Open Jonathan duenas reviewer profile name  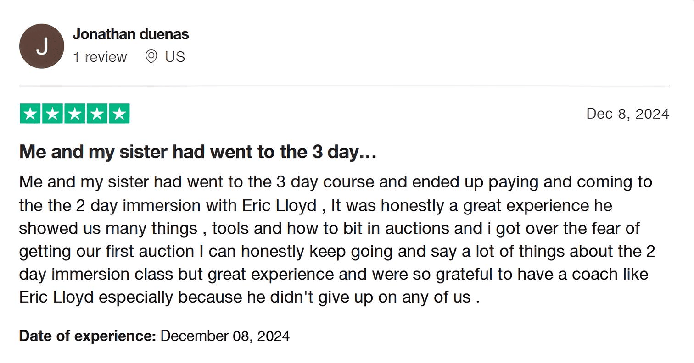click(x=130, y=34)
